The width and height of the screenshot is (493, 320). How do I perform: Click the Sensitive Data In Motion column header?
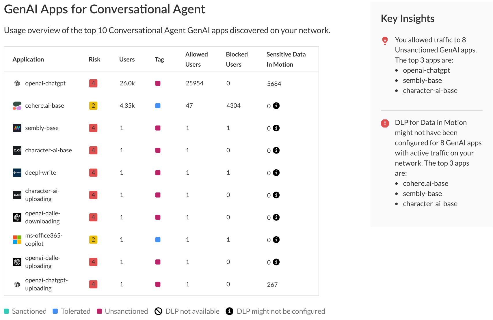pos(286,59)
